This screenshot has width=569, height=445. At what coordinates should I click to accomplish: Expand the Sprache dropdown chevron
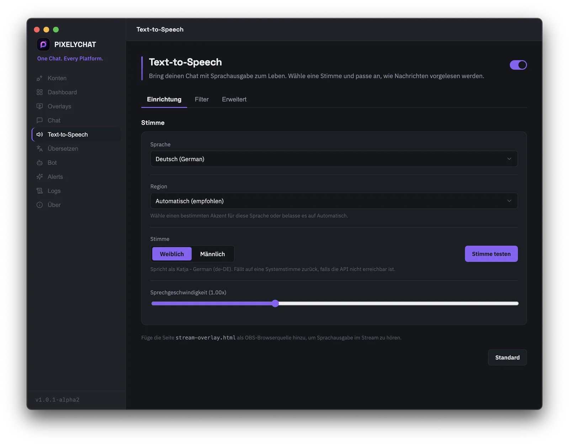509,159
